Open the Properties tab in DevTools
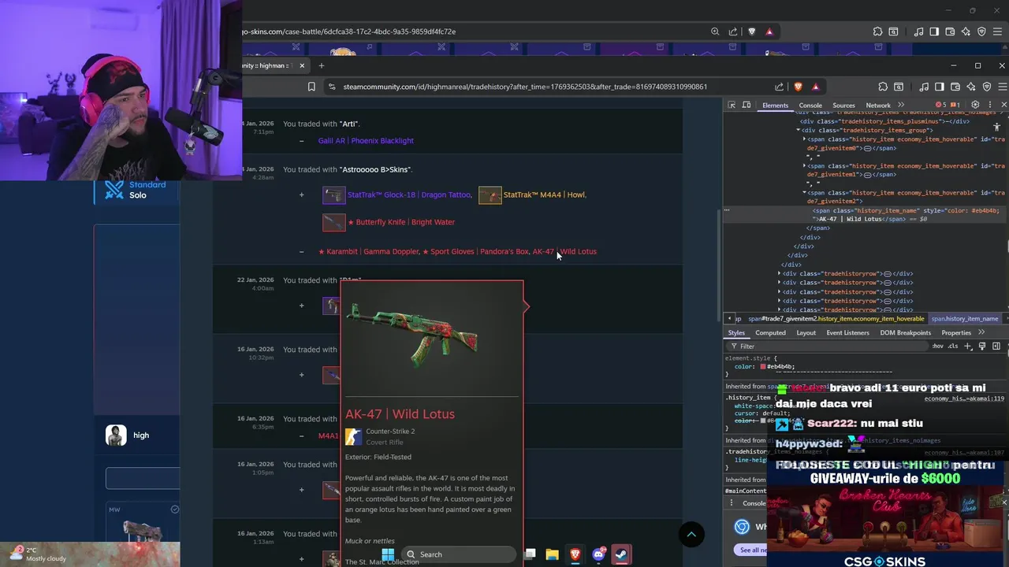The width and height of the screenshot is (1009, 567). click(x=956, y=332)
